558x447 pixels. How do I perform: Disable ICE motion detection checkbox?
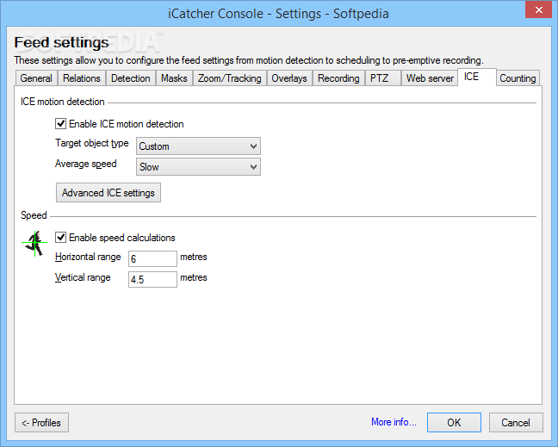[x=60, y=124]
